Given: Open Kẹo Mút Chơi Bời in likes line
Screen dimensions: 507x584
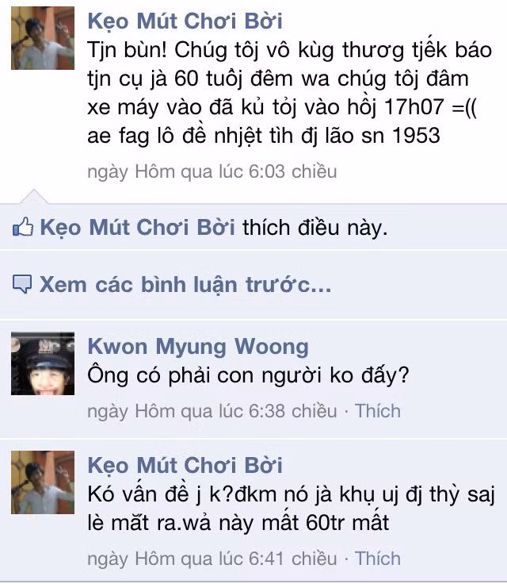Looking at the screenshot, I should click(x=137, y=227).
